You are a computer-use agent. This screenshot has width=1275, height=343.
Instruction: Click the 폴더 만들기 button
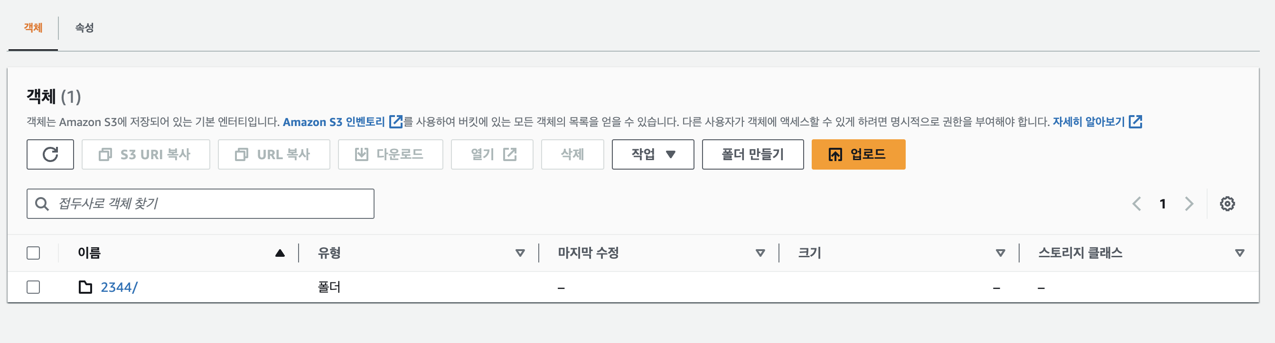click(752, 154)
